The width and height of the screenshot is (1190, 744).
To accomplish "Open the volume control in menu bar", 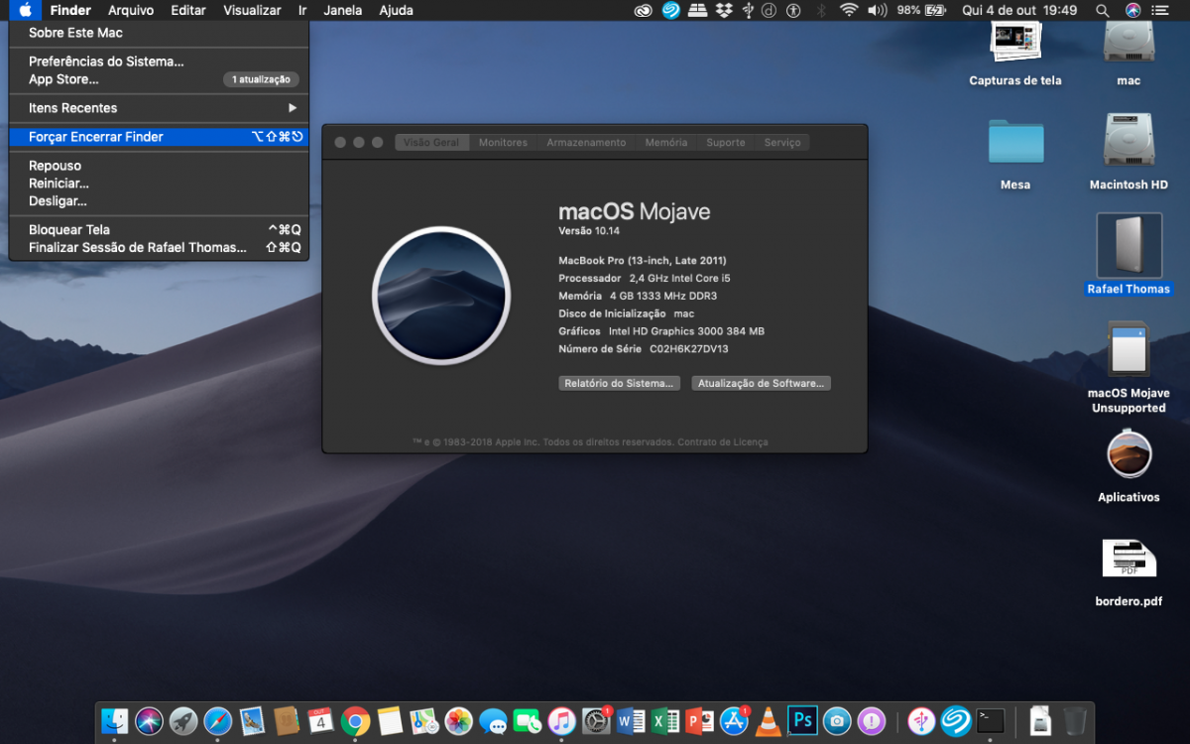I will click(878, 10).
